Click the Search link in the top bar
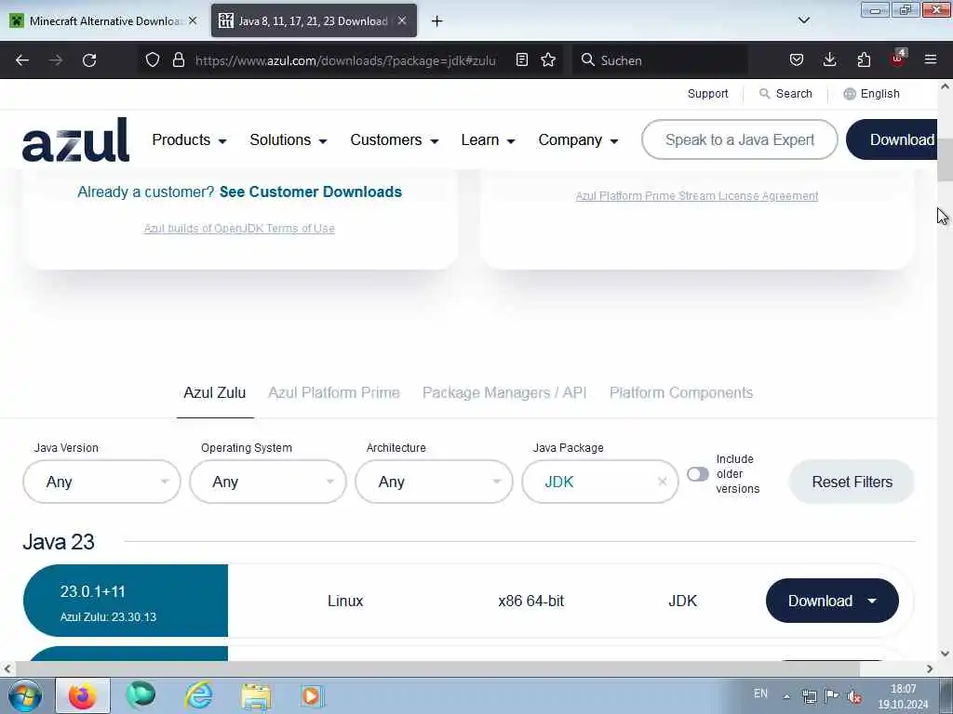Viewport: 953px width, 714px height. (x=785, y=94)
